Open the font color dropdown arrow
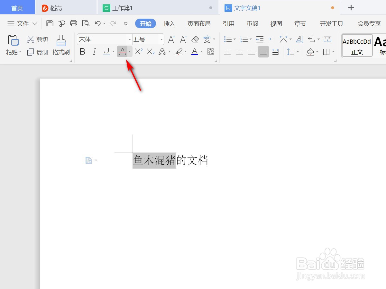 pos(201,52)
